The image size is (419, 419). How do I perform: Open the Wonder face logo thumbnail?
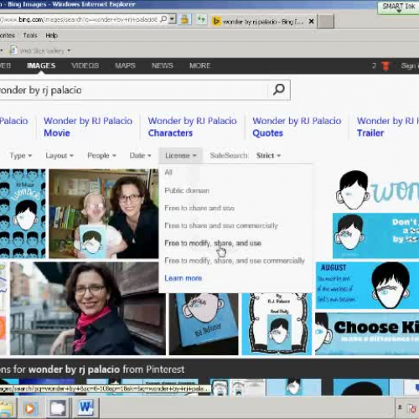pos(377,190)
